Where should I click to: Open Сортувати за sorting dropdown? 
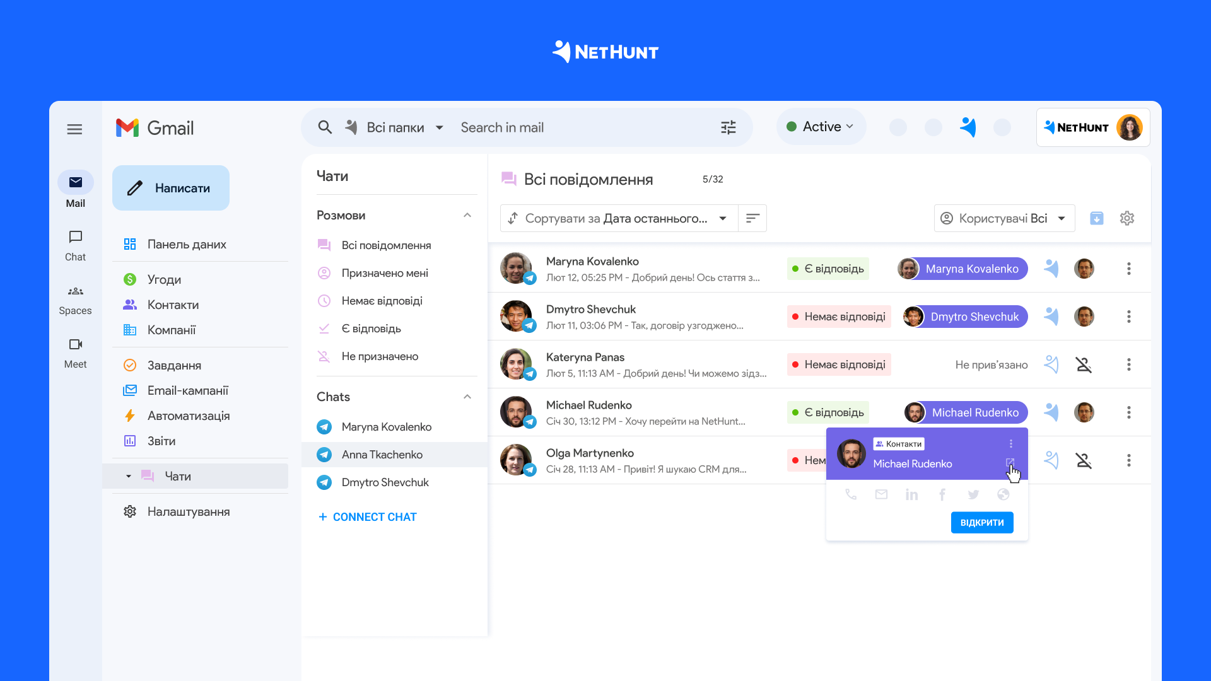click(x=619, y=218)
